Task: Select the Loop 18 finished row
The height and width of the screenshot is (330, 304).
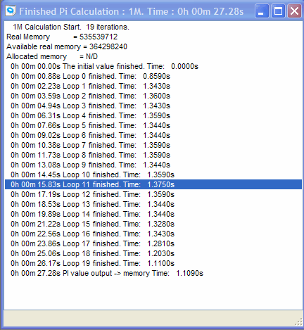Action: (x=153, y=253)
